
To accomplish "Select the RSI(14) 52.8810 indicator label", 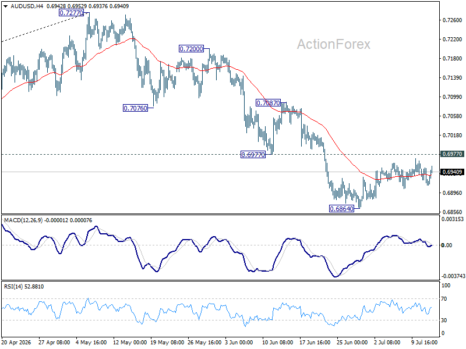I will [24, 287].
